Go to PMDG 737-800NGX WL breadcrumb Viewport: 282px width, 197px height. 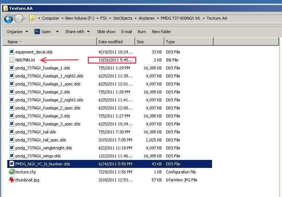181,18
